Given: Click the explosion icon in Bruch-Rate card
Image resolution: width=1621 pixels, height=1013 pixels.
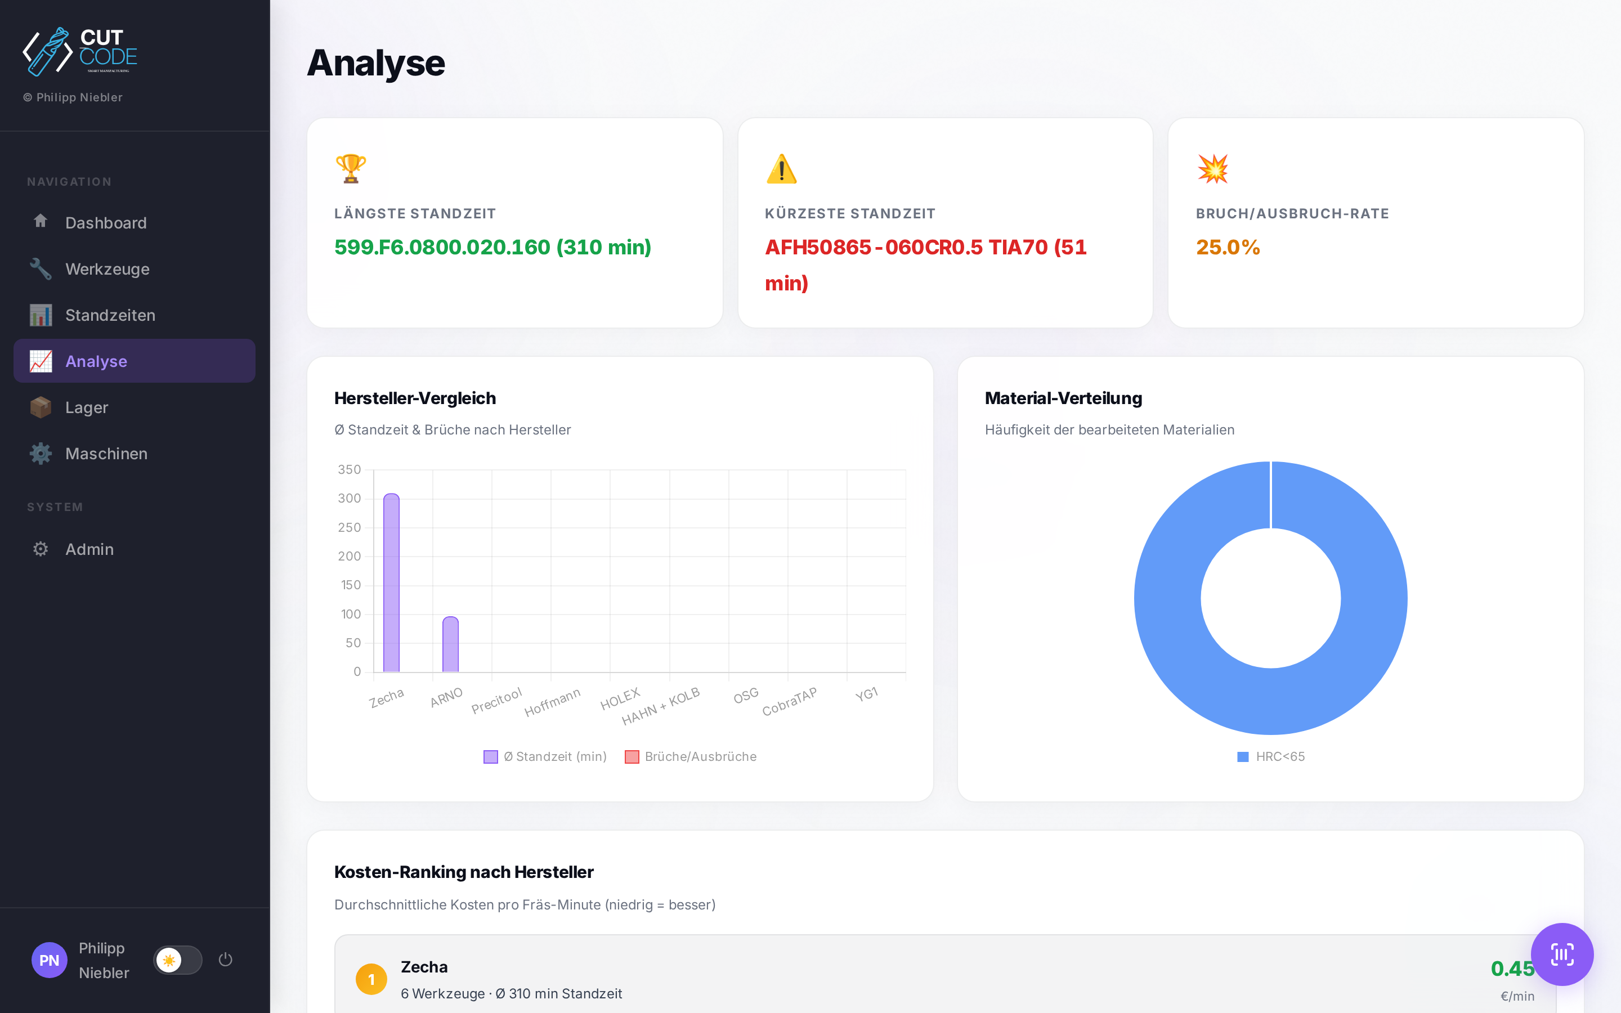Looking at the screenshot, I should [x=1212, y=168].
